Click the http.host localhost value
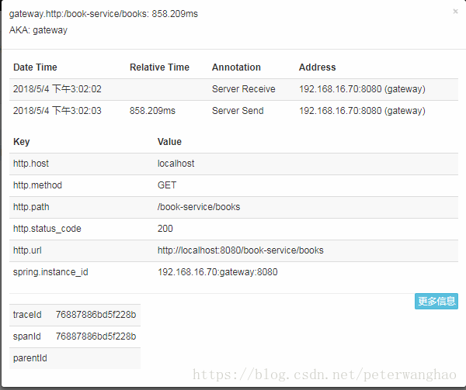 tap(176, 164)
